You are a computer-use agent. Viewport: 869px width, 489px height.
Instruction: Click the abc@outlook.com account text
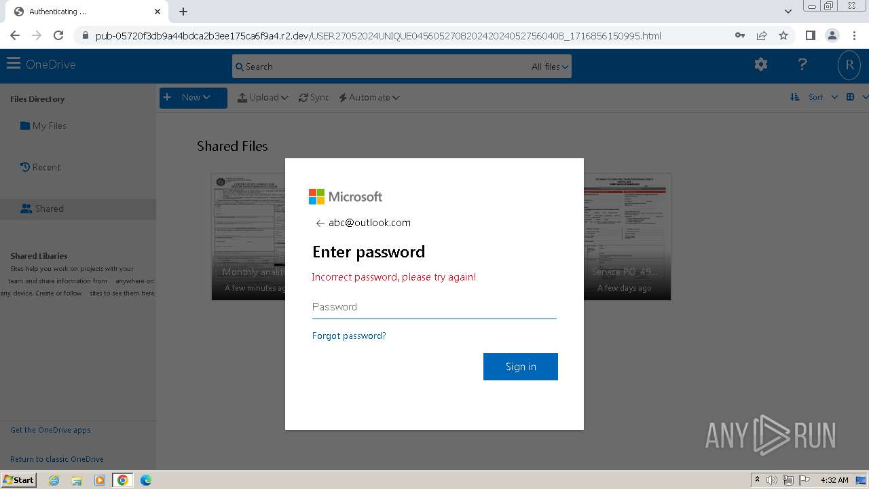[370, 223]
